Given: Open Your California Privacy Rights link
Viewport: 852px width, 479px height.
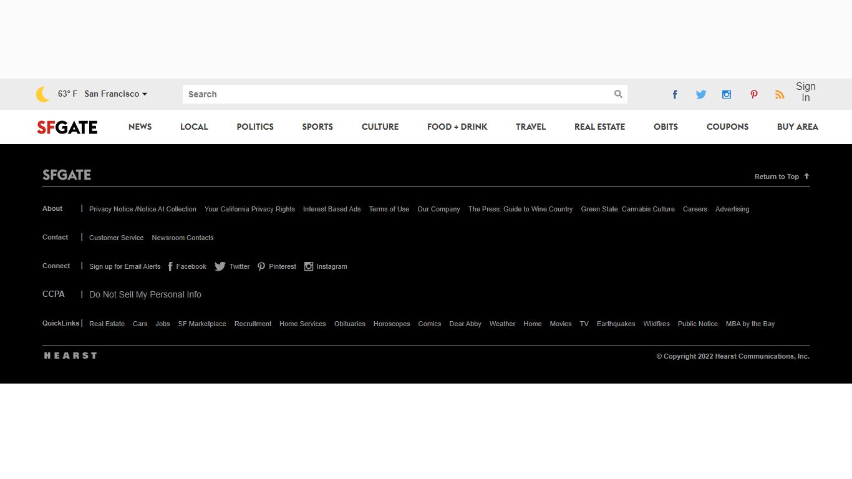Looking at the screenshot, I should pos(249,209).
